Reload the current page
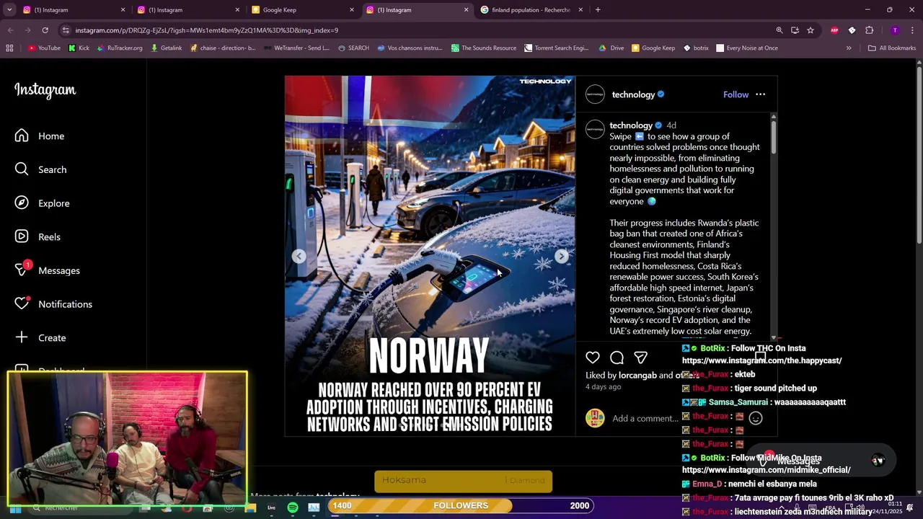This screenshot has width=923, height=519. point(45,30)
